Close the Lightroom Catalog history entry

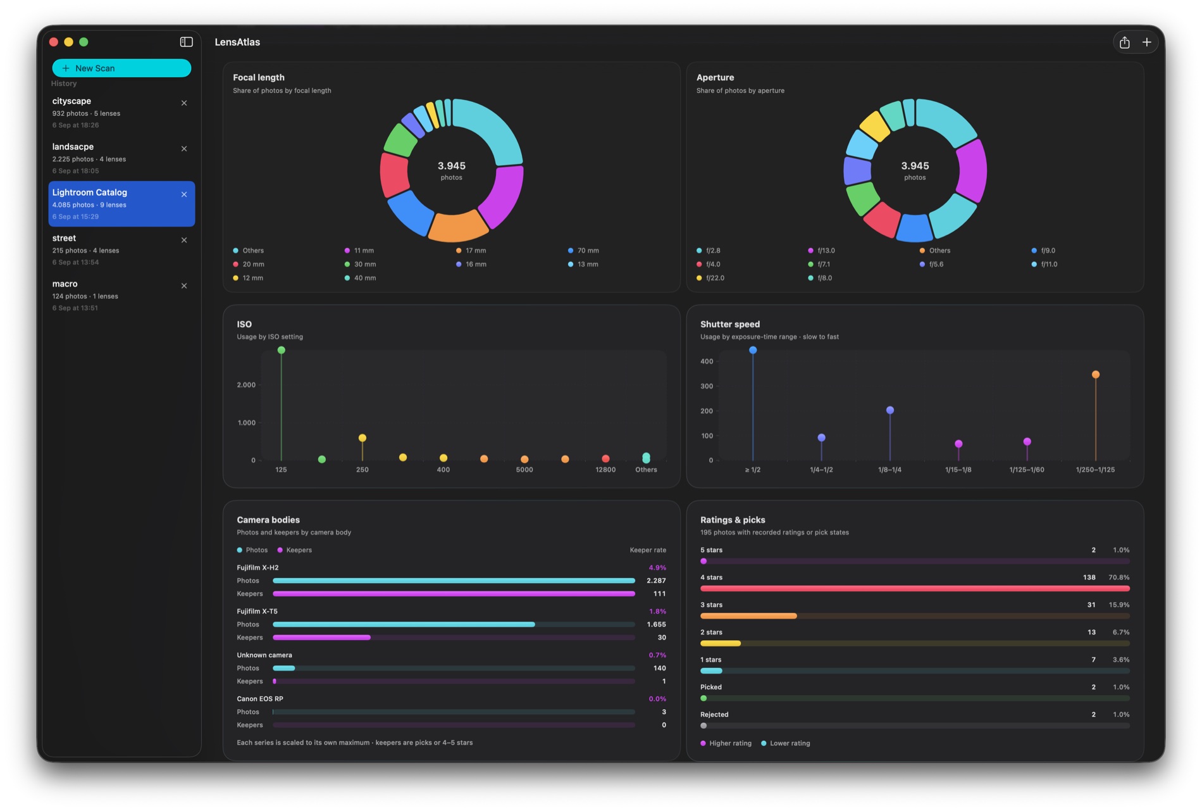(184, 194)
